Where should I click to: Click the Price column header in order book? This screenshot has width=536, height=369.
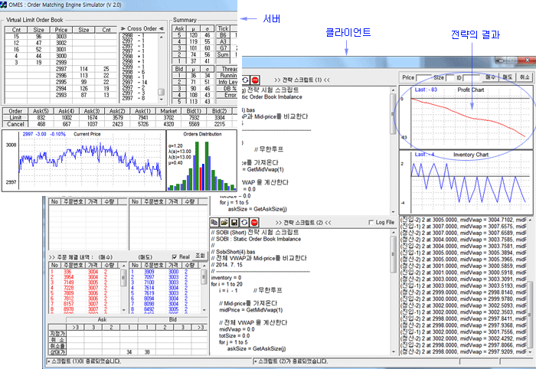point(61,30)
